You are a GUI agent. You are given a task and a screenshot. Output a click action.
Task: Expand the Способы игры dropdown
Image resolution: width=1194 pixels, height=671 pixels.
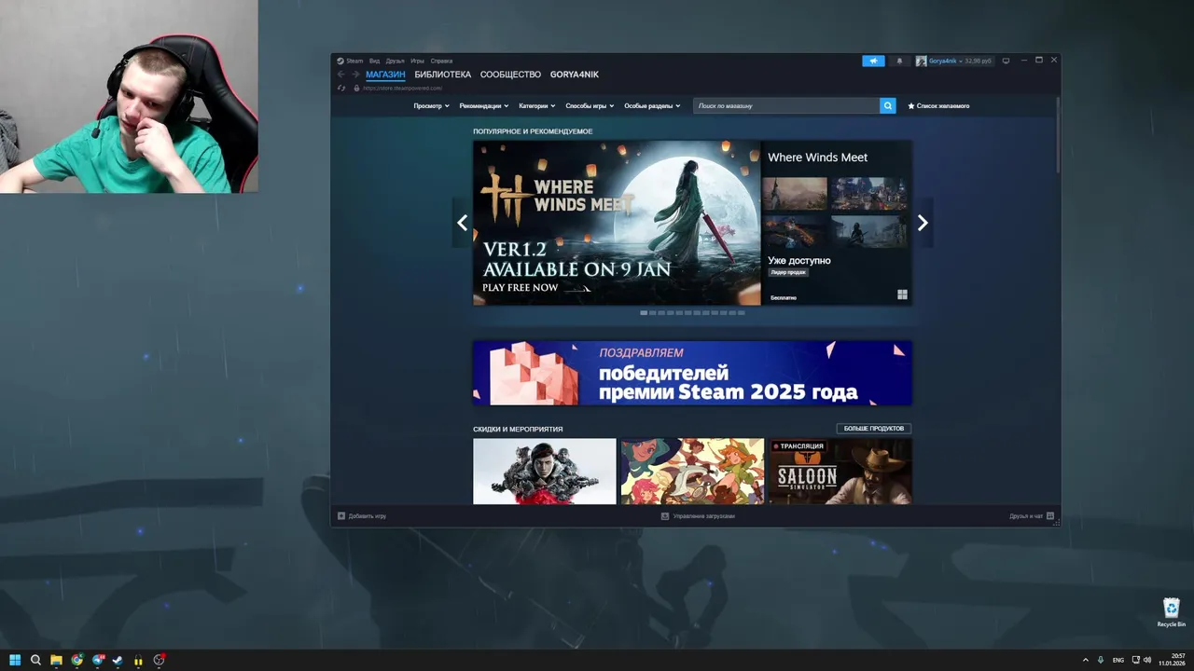tap(590, 105)
